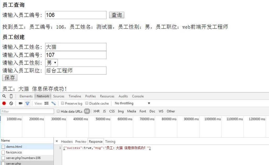Filter requests by Other type
This screenshot has width=269, height=165.
(171, 111)
